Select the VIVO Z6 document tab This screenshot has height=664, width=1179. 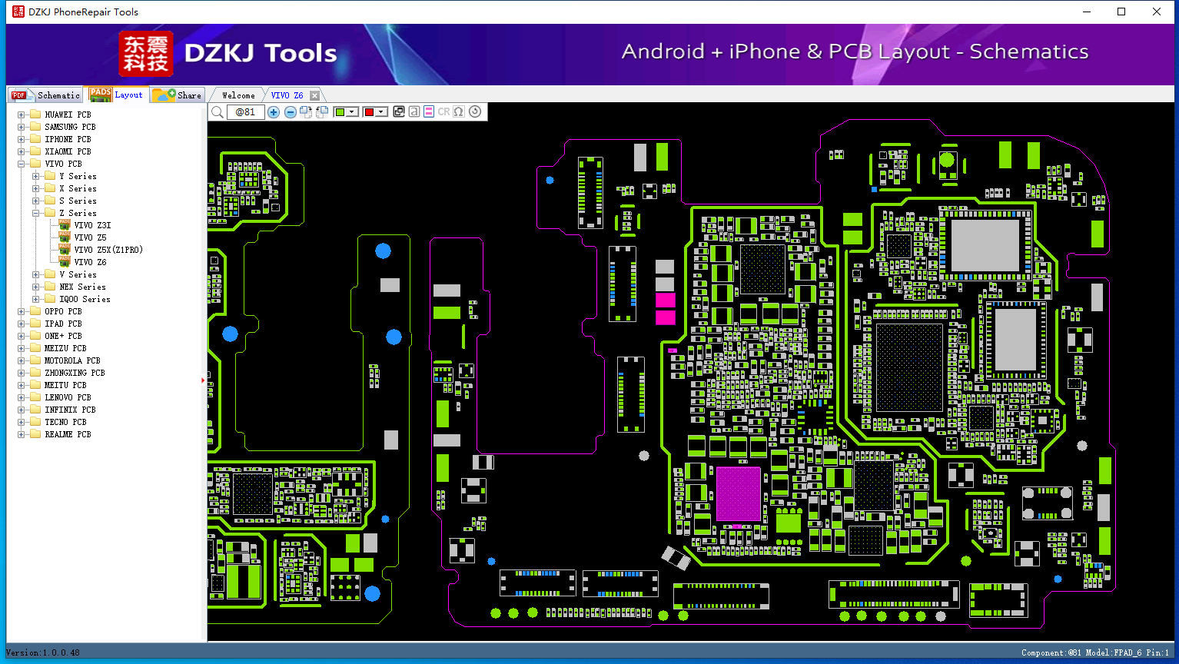(287, 95)
